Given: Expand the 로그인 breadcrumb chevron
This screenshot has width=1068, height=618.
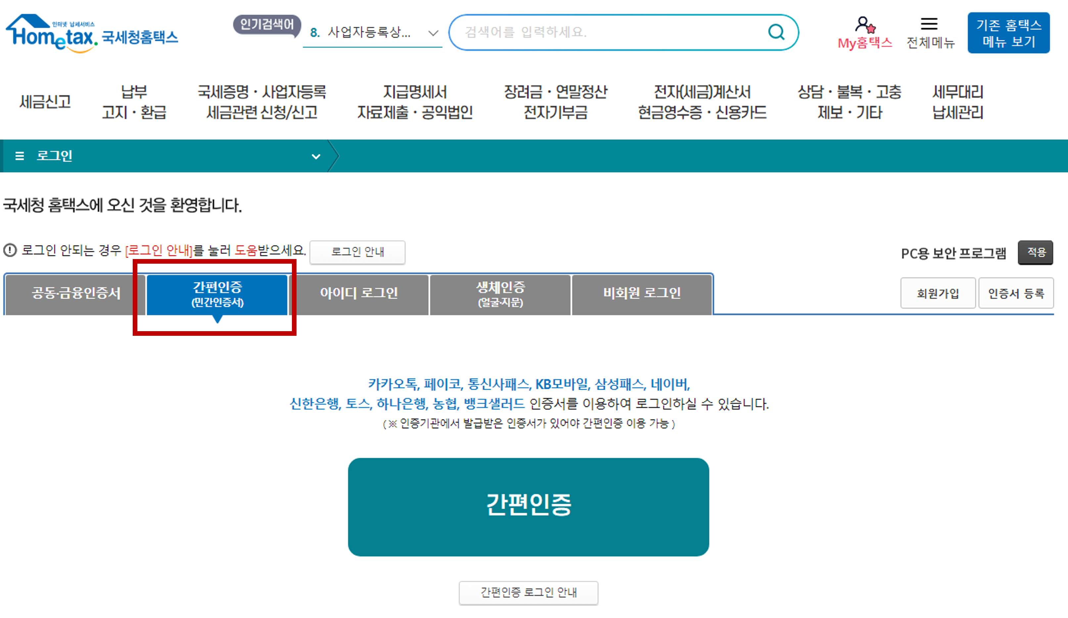Looking at the screenshot, I should 316,156.
